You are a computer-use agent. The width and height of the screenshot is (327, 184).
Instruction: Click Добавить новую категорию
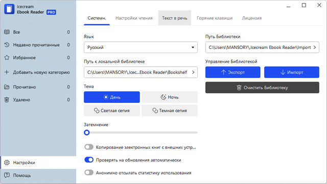click(x=38, y=72)
